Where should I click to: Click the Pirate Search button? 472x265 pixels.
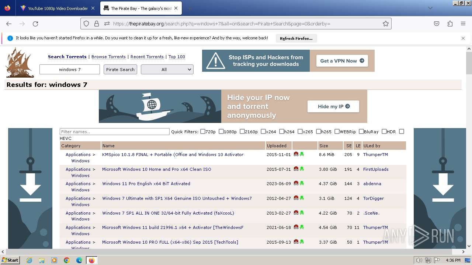click(120, 69)
